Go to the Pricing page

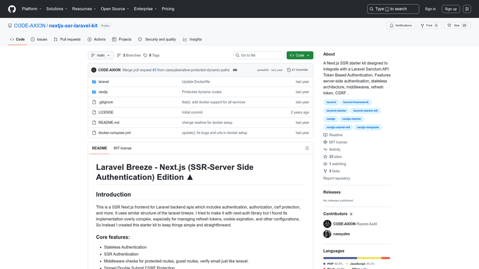click(x=168, y=9)
